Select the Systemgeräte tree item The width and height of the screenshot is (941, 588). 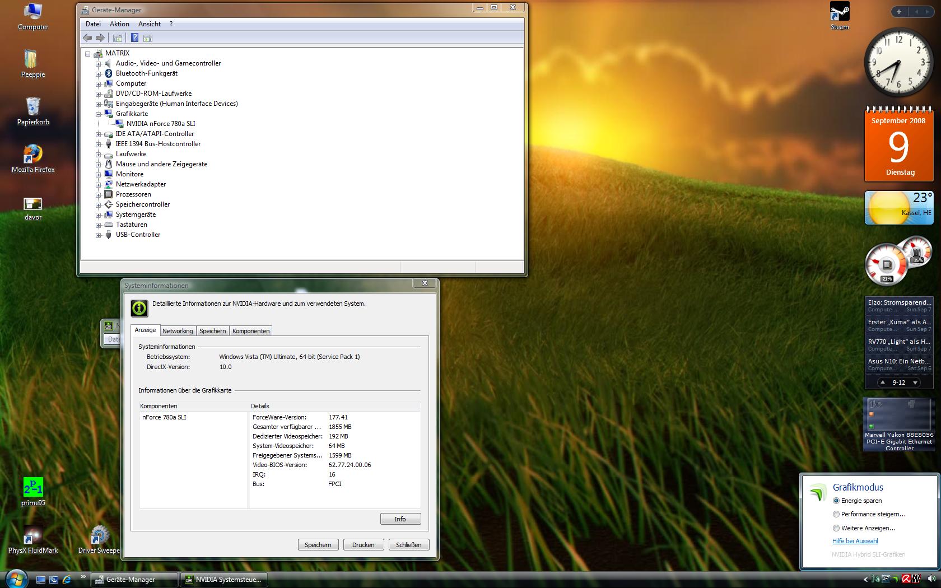coord(136,214)
